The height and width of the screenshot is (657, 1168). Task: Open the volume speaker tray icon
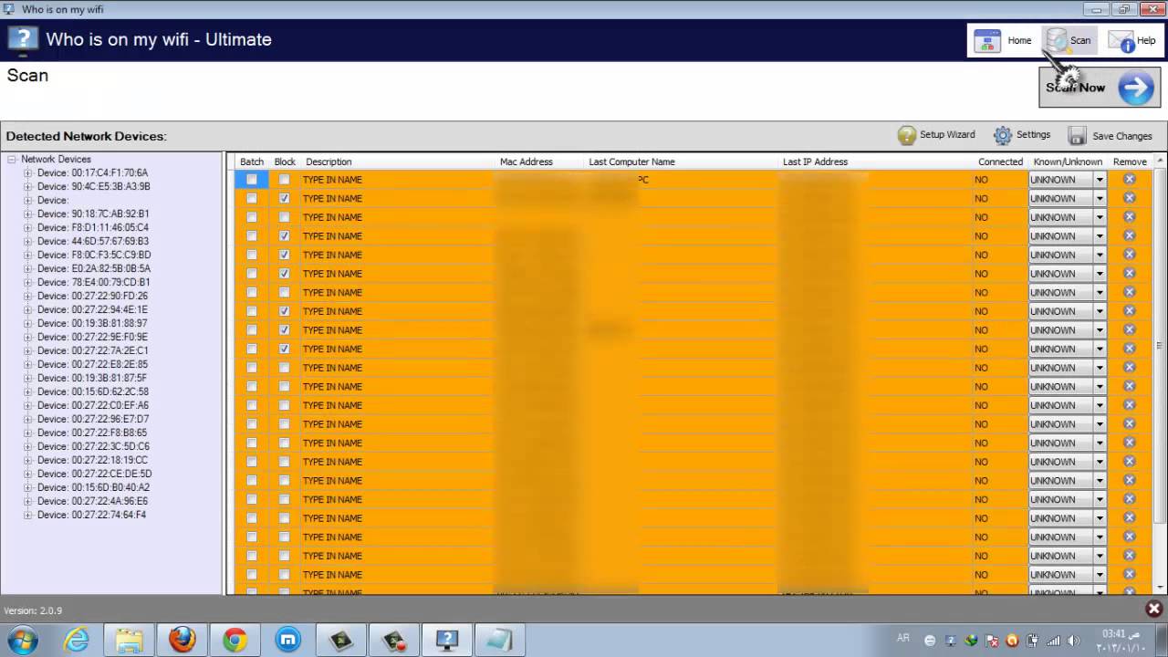tap(1073, 641)
